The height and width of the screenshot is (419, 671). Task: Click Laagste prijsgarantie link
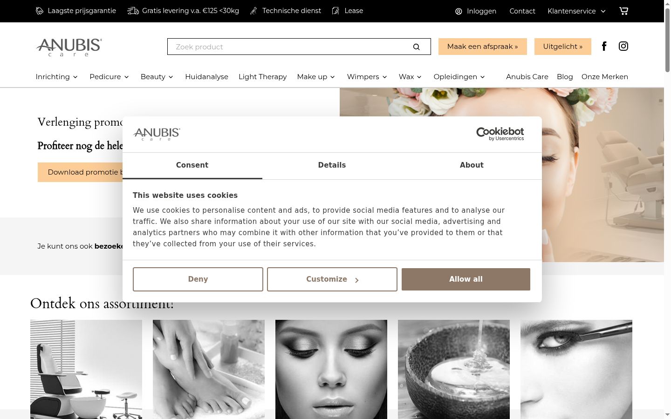[x=82, y=11]
